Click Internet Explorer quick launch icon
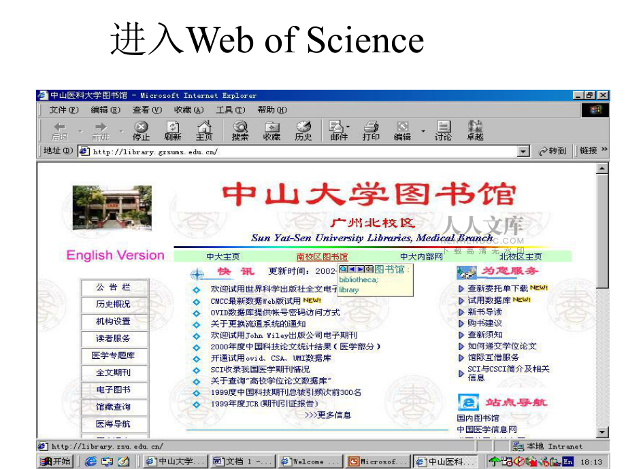 (90, 461)
